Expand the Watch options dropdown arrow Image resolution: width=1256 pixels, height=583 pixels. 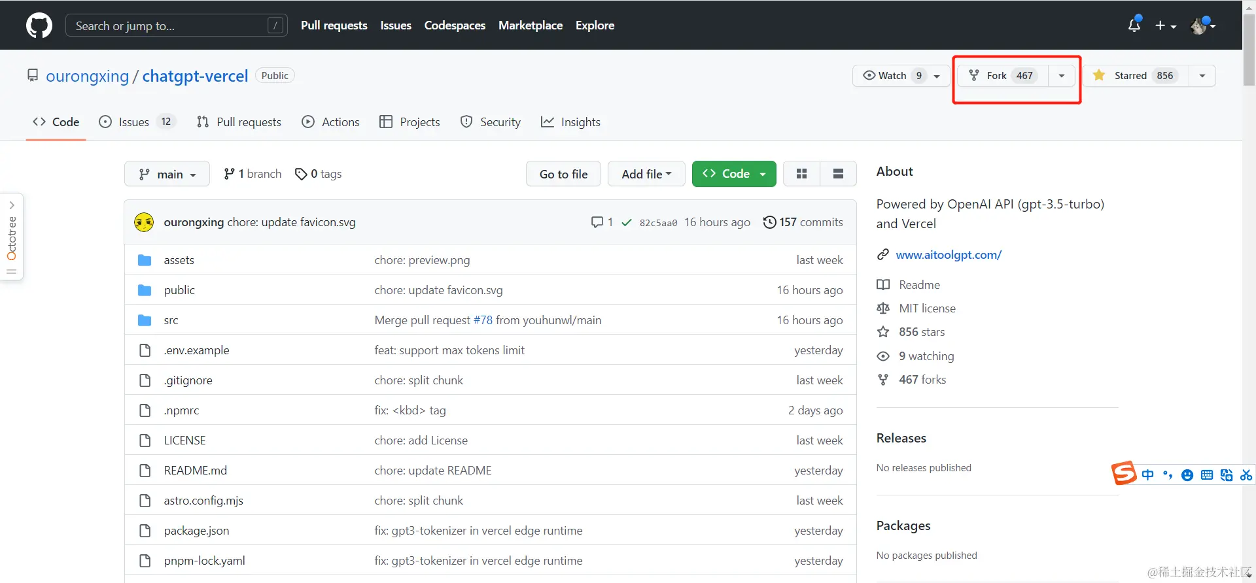(x=937, y=76)
